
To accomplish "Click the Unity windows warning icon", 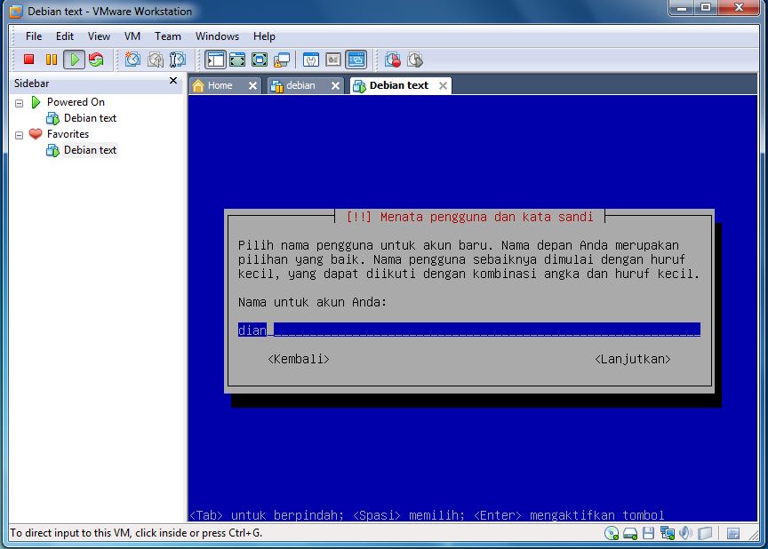I will pos(282,60).
